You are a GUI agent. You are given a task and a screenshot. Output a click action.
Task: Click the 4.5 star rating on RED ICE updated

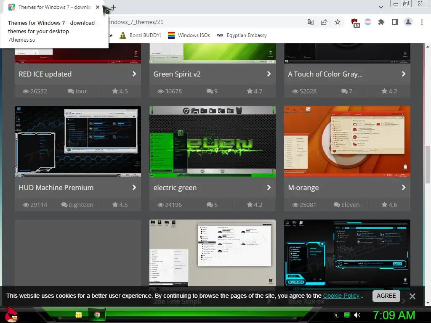pyautogui.click(x=120, y=91)
